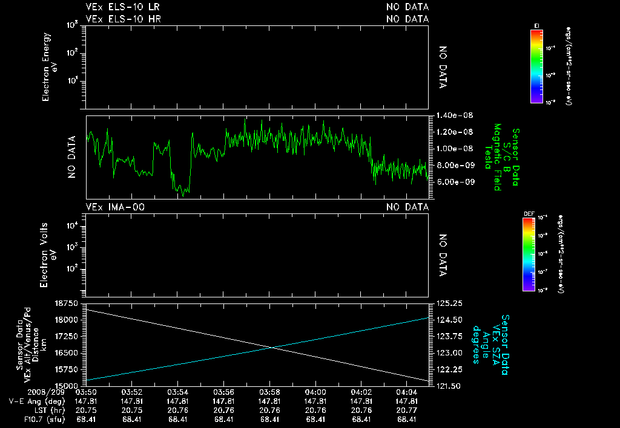Click the 15750 distance tick label
This screenshot has height=428, width=620.
[x=67, y=369]
